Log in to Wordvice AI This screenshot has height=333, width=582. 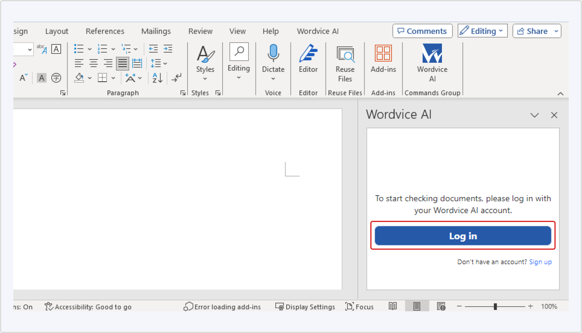click(462, 236)
